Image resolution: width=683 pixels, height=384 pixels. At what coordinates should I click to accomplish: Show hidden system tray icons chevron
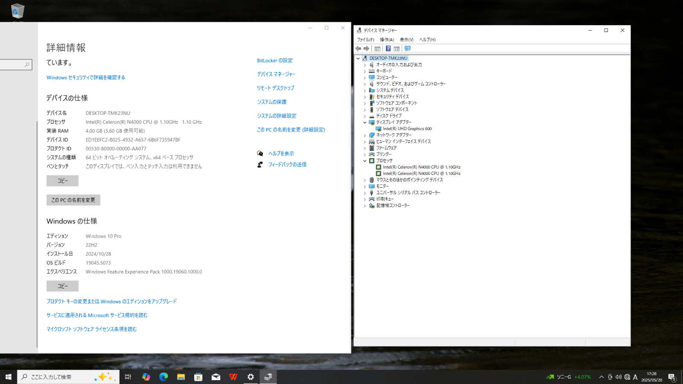[601, 377]
